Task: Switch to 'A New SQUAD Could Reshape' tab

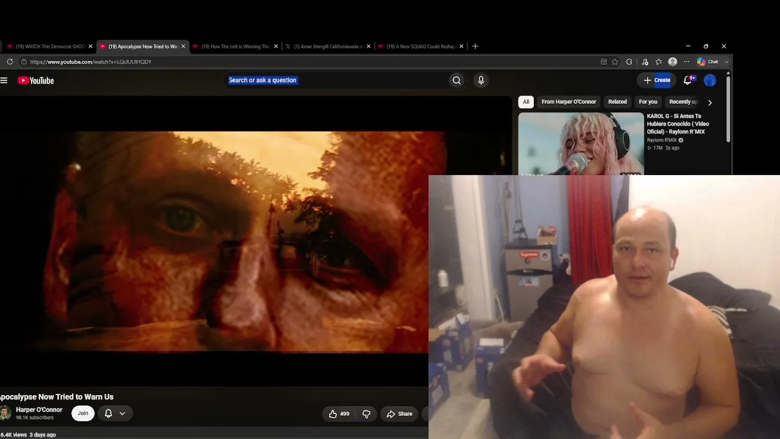Action: click(420, 46)
